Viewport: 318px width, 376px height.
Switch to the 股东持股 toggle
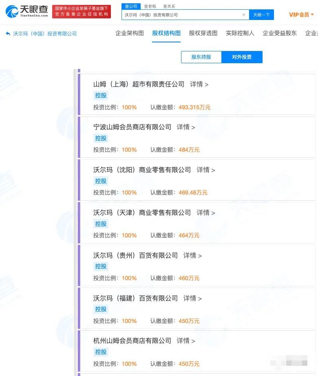(x=201, y=57)
